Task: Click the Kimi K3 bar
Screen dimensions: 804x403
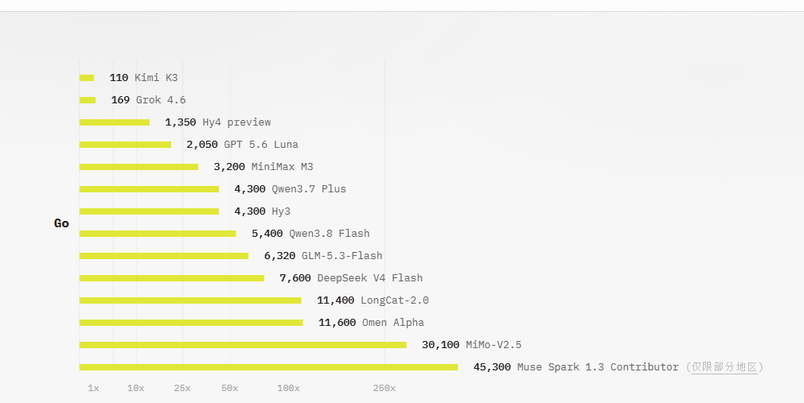Action: 87,78
